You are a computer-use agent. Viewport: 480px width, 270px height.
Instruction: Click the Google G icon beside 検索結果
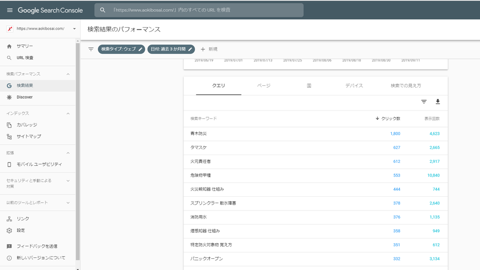pyautogui.click(x=9, y=86)
